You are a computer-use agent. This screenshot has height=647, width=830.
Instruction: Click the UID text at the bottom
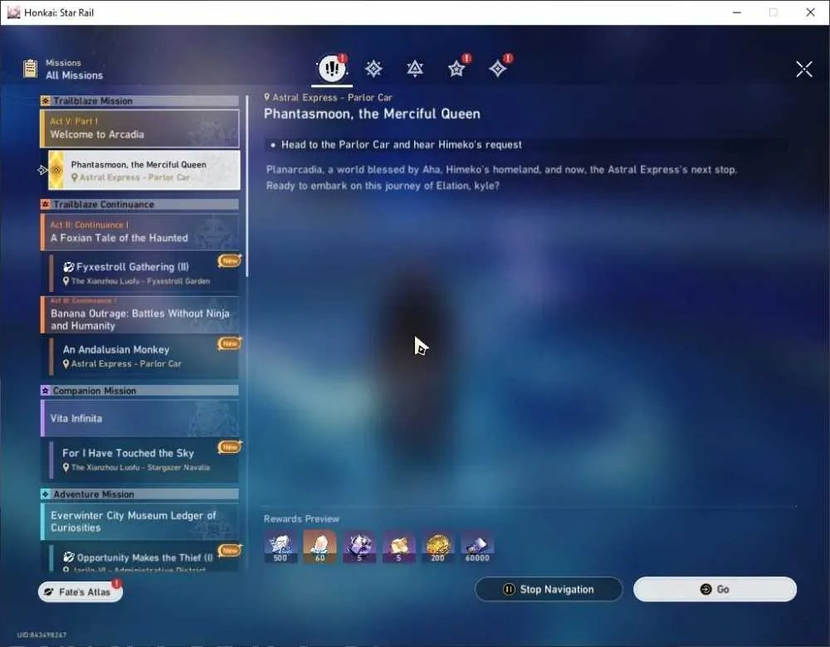pyautogui.click(x=41, y=635)
